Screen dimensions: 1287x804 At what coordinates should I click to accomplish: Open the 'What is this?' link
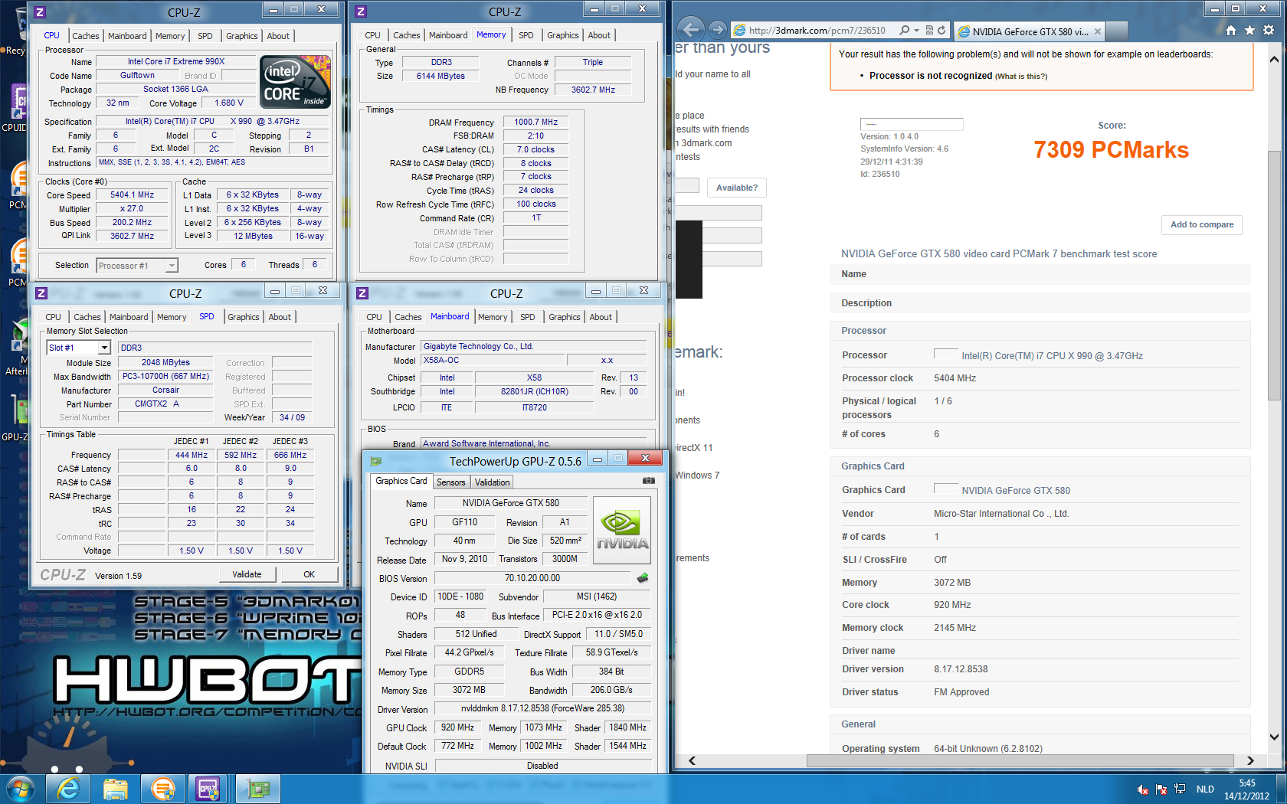(x=1021, y=77)
